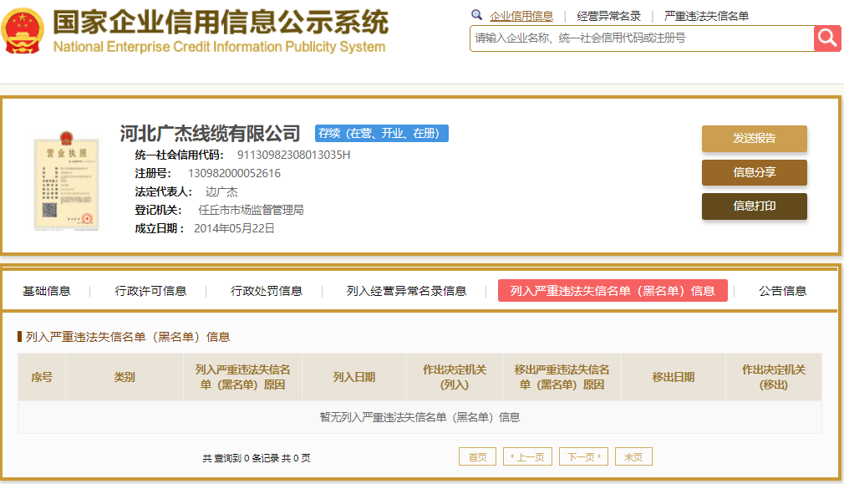This screenshot has width=844, height=484.
Task: Click the small blue magnifier icon
Action: [476, 15]
